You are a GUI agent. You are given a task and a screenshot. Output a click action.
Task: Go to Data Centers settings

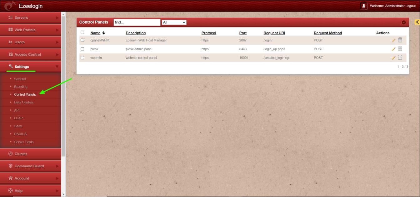point(24,102)
